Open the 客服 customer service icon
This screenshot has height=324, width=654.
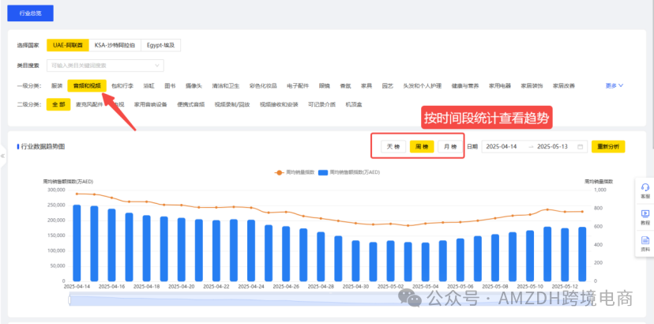[x=645, y=190]
